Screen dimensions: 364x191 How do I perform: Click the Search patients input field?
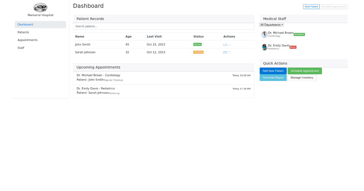click(163, 26)
